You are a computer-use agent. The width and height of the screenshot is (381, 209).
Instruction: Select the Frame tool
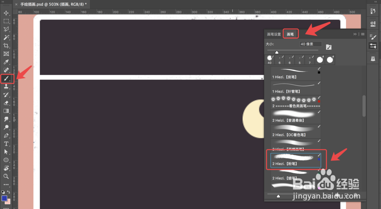(x=6, y=54)
